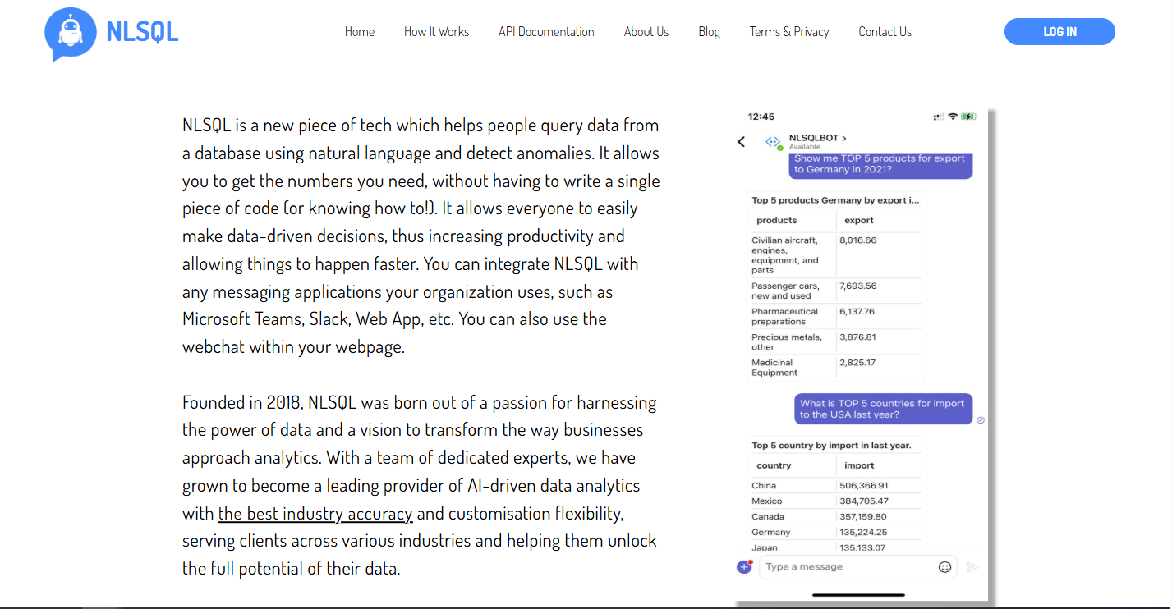Click the read-receipt check icon beside message
The width and height of the screenshot is (1172, 609).
tap(981, 420)
